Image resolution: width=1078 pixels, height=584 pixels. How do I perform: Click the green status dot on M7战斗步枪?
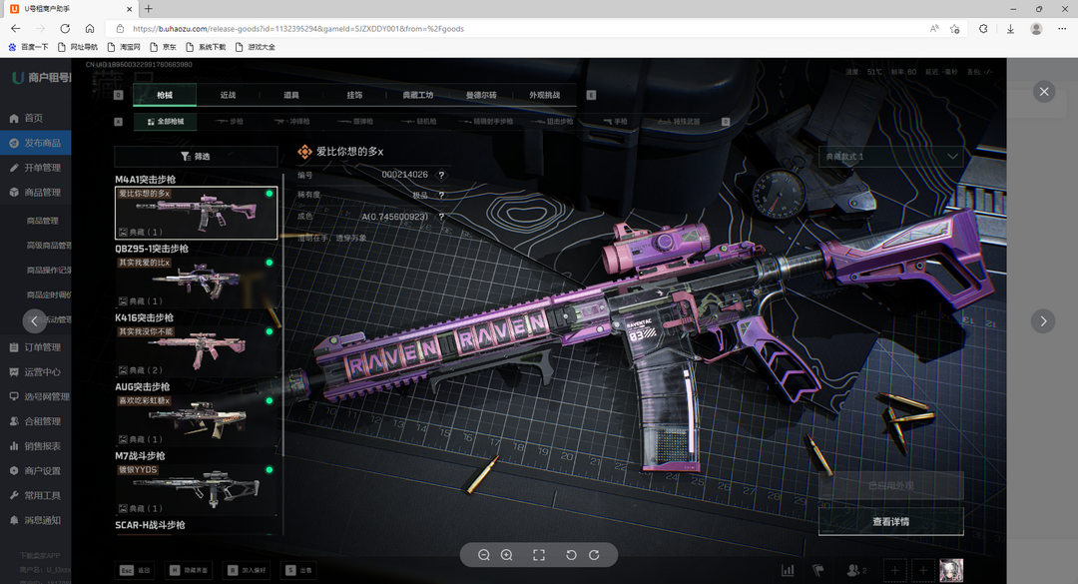pyautogui.click(x=269, y=469)
